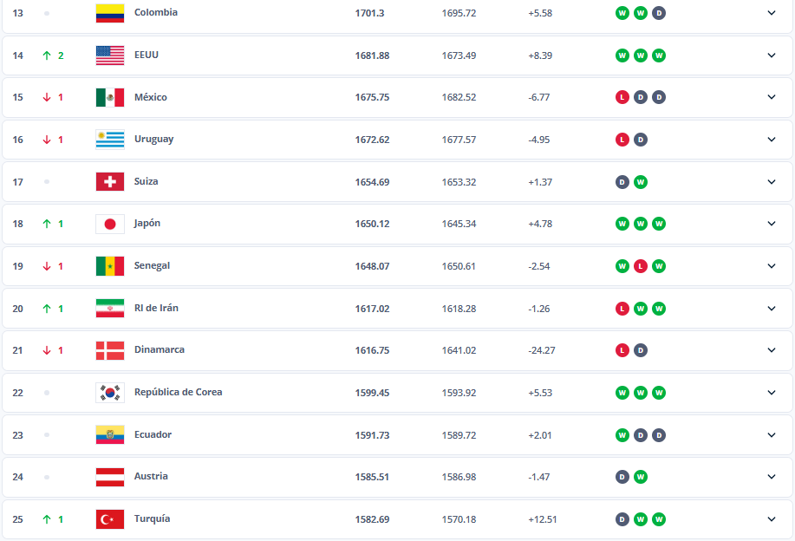795x541 pixels.
Task: Expand the Colombia row details
Action: tap(771, 13)
